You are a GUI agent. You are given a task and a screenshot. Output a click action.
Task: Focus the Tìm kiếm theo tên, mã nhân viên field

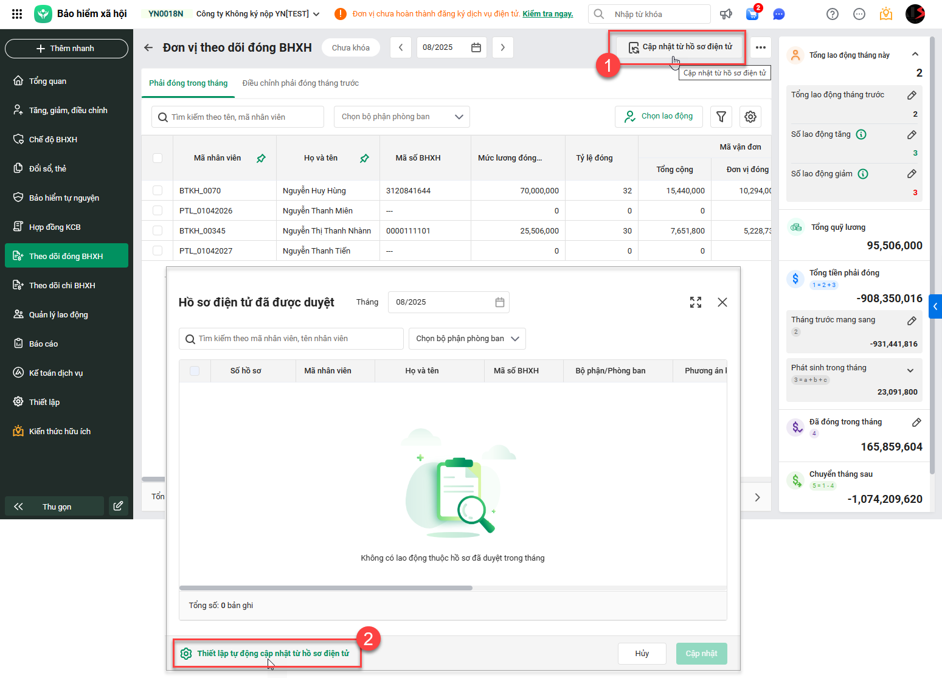(237, 117)
